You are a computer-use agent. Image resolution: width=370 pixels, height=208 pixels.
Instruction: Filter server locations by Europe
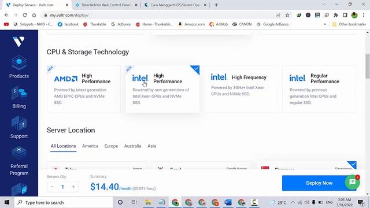(111, 146)
